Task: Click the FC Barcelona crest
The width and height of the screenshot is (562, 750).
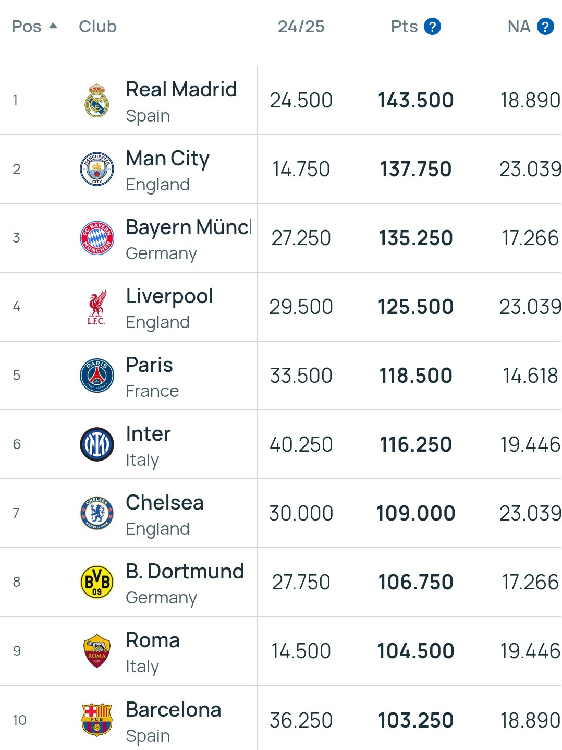Action: [x=97, y=720]
